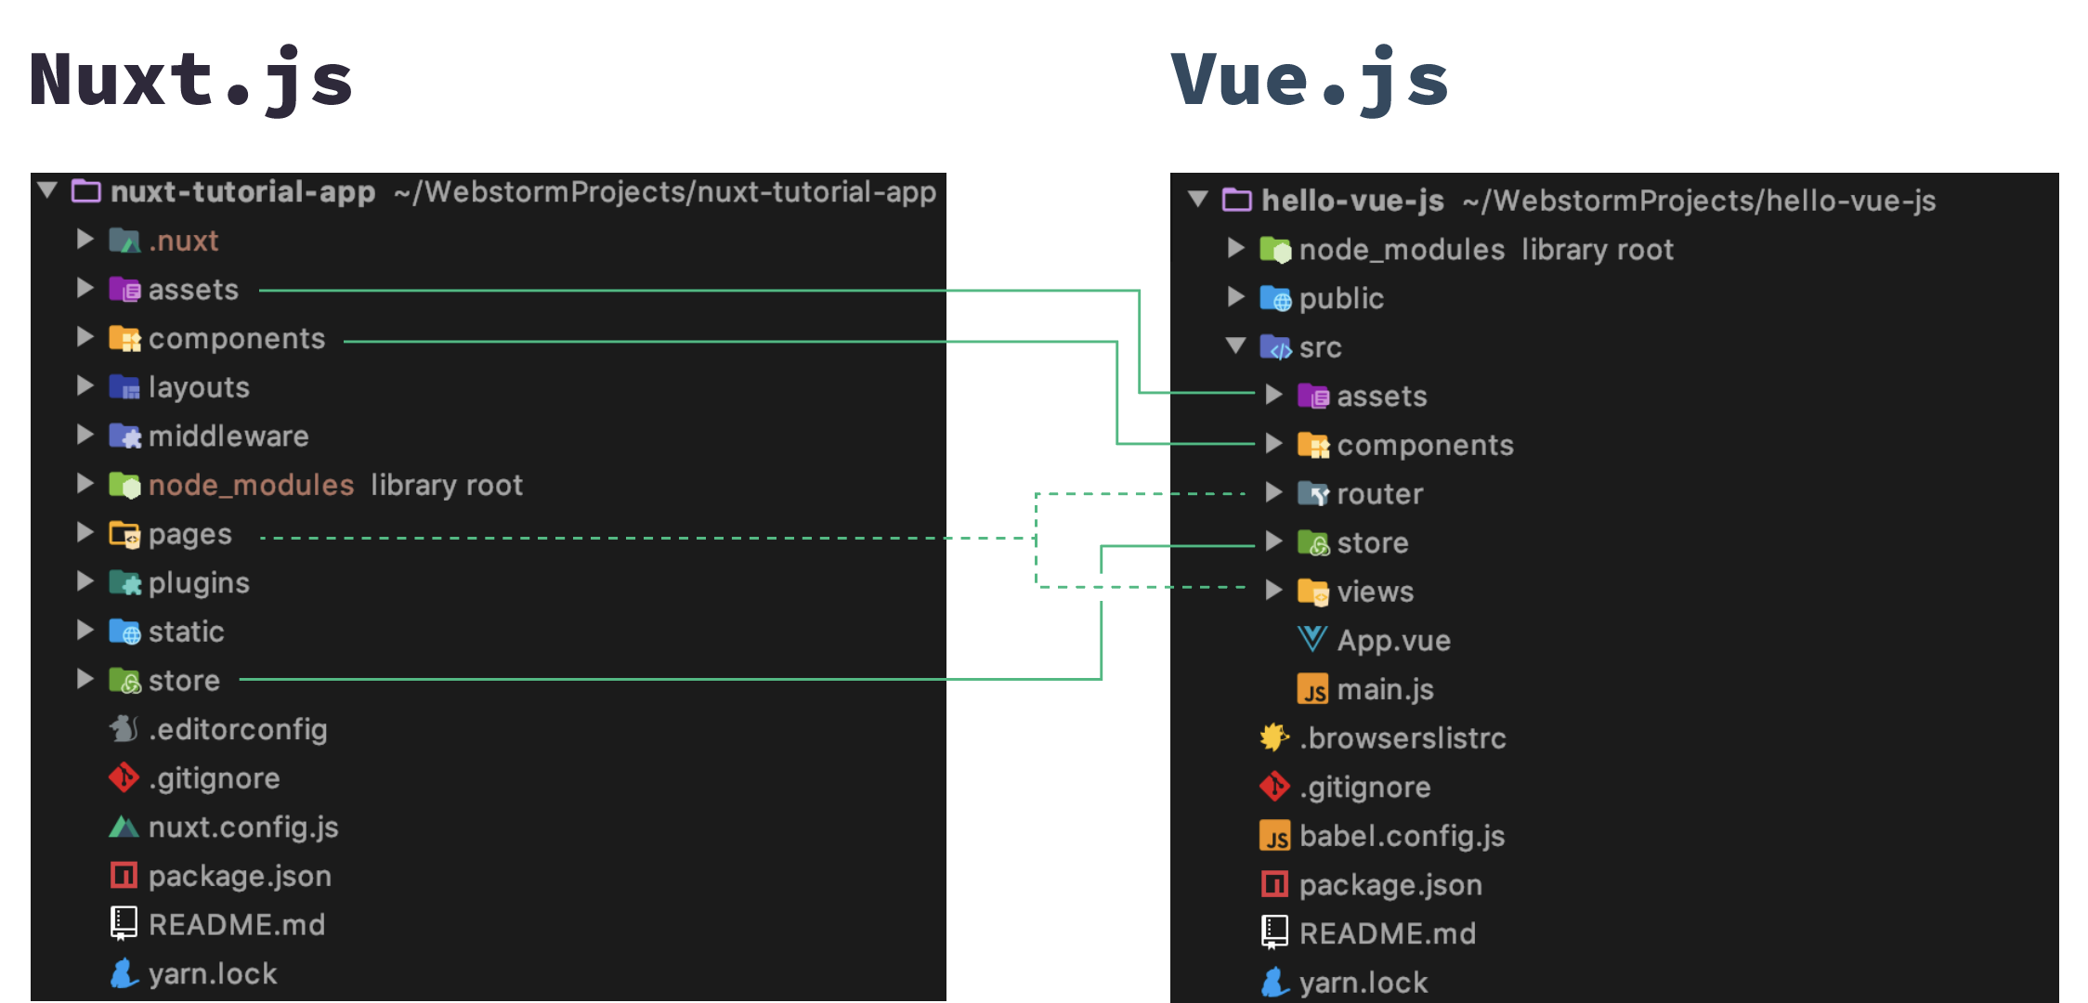This screenshot has height=1003, width=2088.
Task: Click the yarn cat icon in the Vue.js tree
Action: [1274, 983]
